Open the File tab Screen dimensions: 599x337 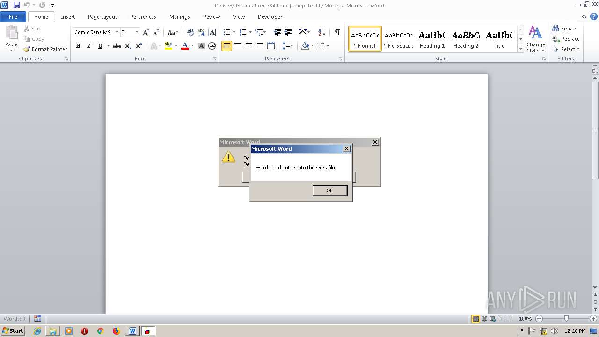(x=13, y=17)
